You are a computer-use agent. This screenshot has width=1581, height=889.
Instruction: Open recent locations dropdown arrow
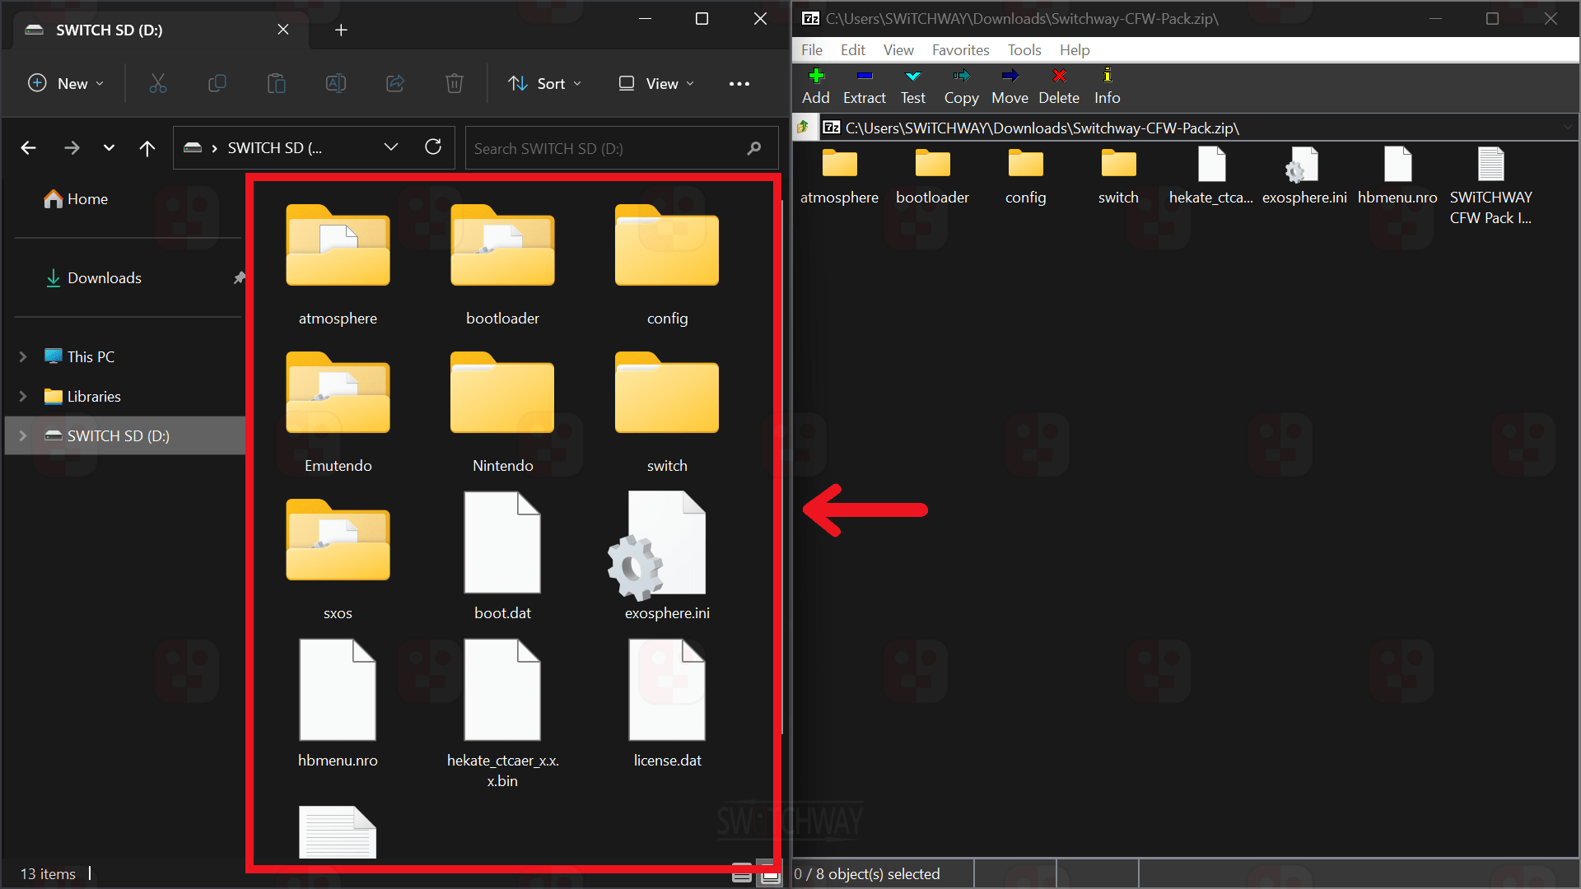pos(109,148)
